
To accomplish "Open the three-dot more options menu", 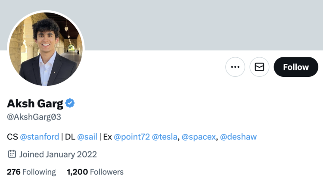I will 235,67.
